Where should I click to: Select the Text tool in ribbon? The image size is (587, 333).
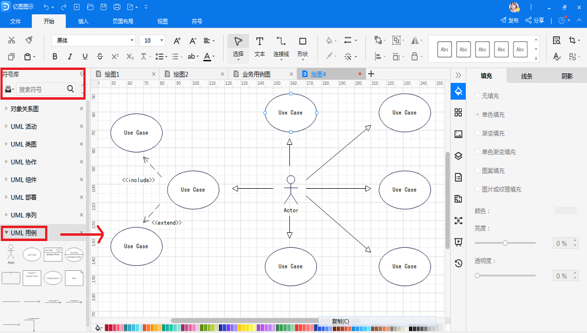click(260, 46)
